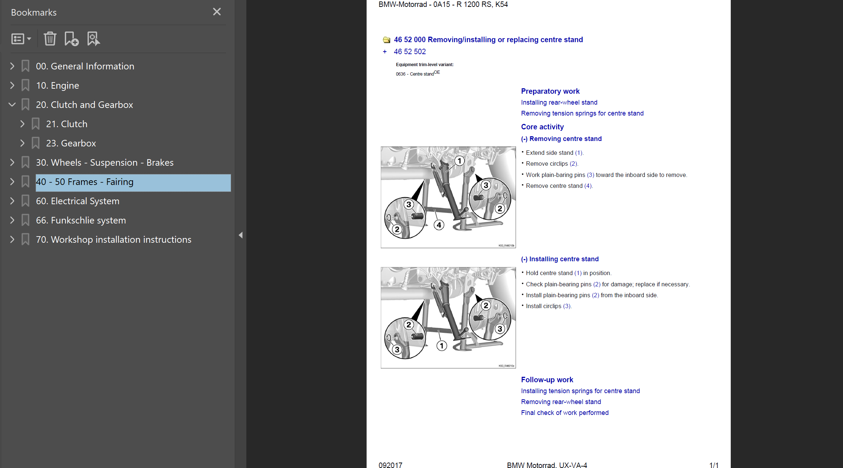This screenshot has height=468, width=843.
Task: Click the 46 52 502 link
Action: (x=410, y=52)
